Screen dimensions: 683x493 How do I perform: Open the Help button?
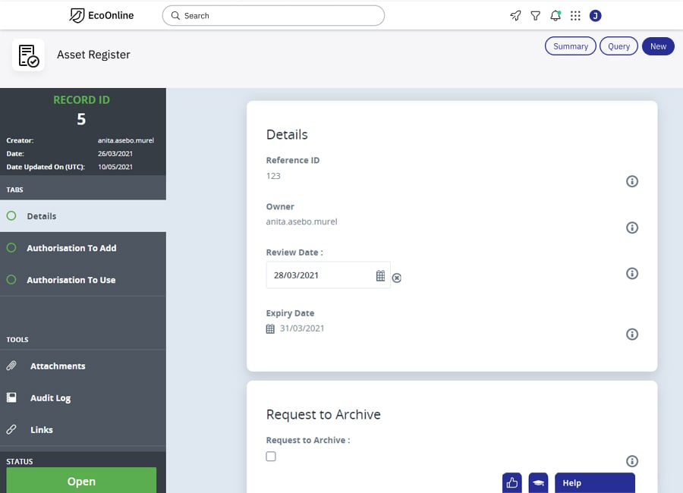[594, 482]
